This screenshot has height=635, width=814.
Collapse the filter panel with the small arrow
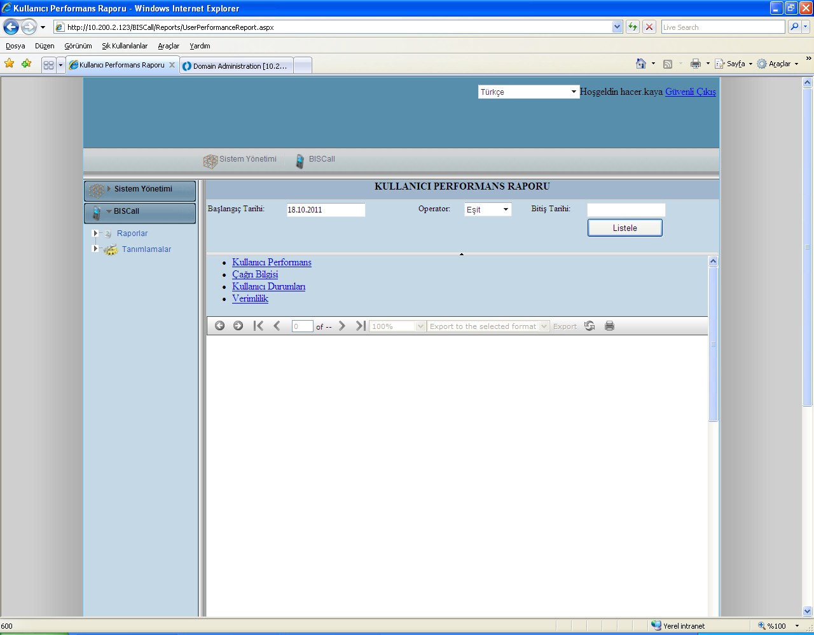pyautogui.click(x=462, y=255)
